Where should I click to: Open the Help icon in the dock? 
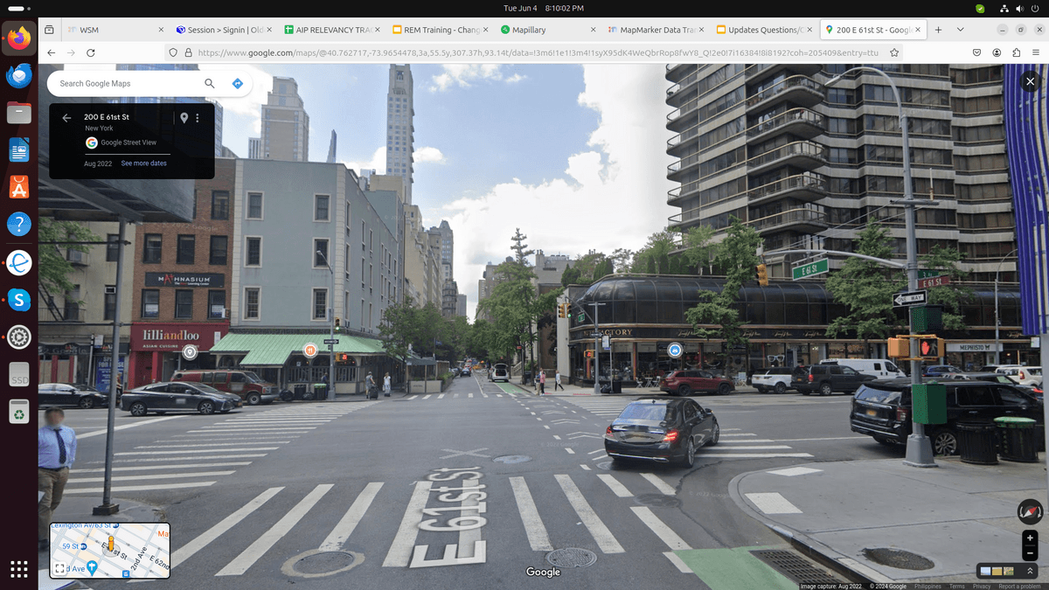(18, 224)
